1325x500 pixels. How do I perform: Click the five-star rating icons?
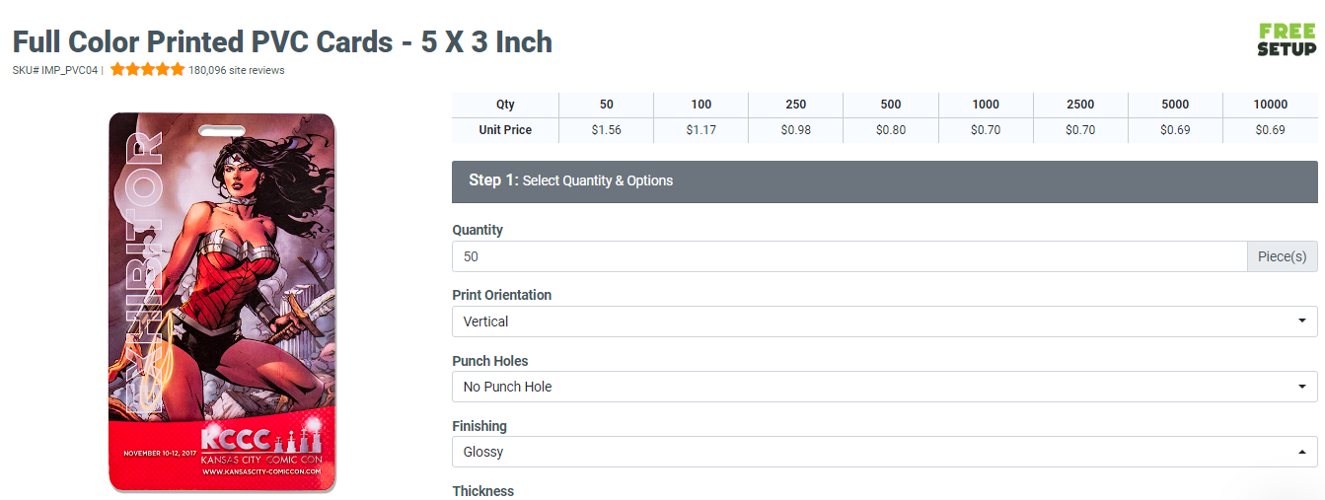pos(147,70)
